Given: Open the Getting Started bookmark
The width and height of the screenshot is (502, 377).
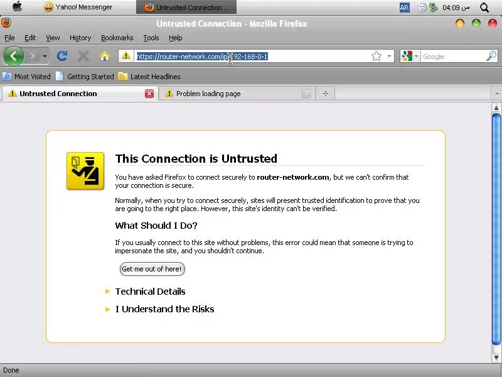Looking at the screenshot, I should coord(85,77).
